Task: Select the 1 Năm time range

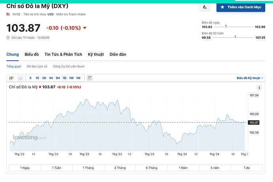Action: [x=183, y=168]
